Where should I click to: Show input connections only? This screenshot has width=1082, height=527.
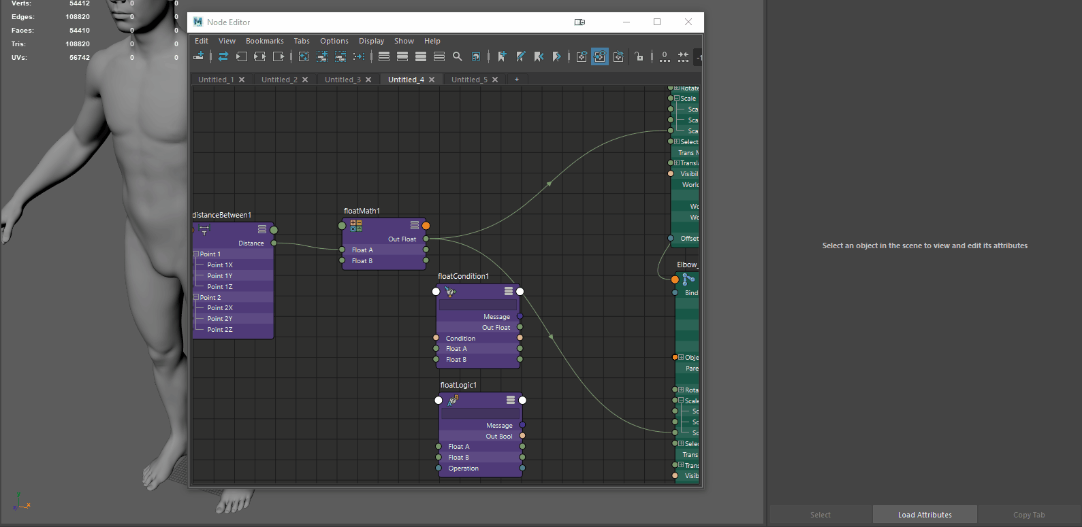(241, 56)
